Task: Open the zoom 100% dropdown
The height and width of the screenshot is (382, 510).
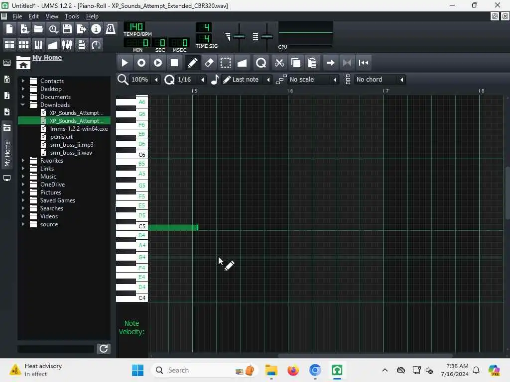Action: [144, 80]
